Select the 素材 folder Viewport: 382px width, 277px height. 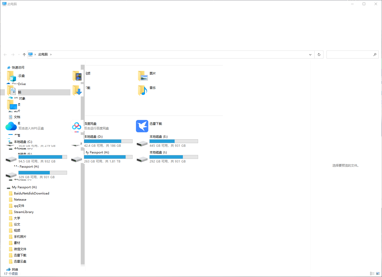[x=17, y=243]
